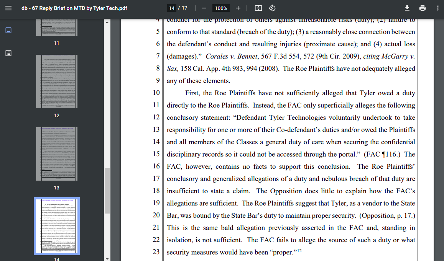Image resolution: width=444 pixels, height=261 pixels.
Task: Click the thumbnail scrollbar up arrow
Action: click(x=107, y=22)
